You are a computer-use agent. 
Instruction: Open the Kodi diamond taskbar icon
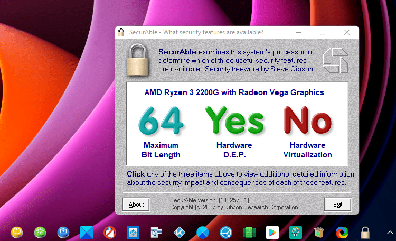tap(180, 233)
